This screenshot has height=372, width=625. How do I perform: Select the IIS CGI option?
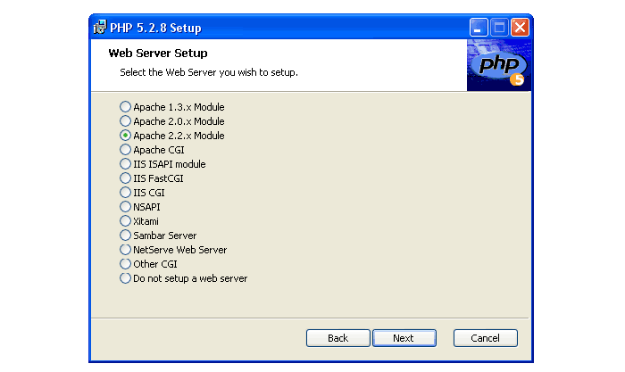(x=125, y=193)
